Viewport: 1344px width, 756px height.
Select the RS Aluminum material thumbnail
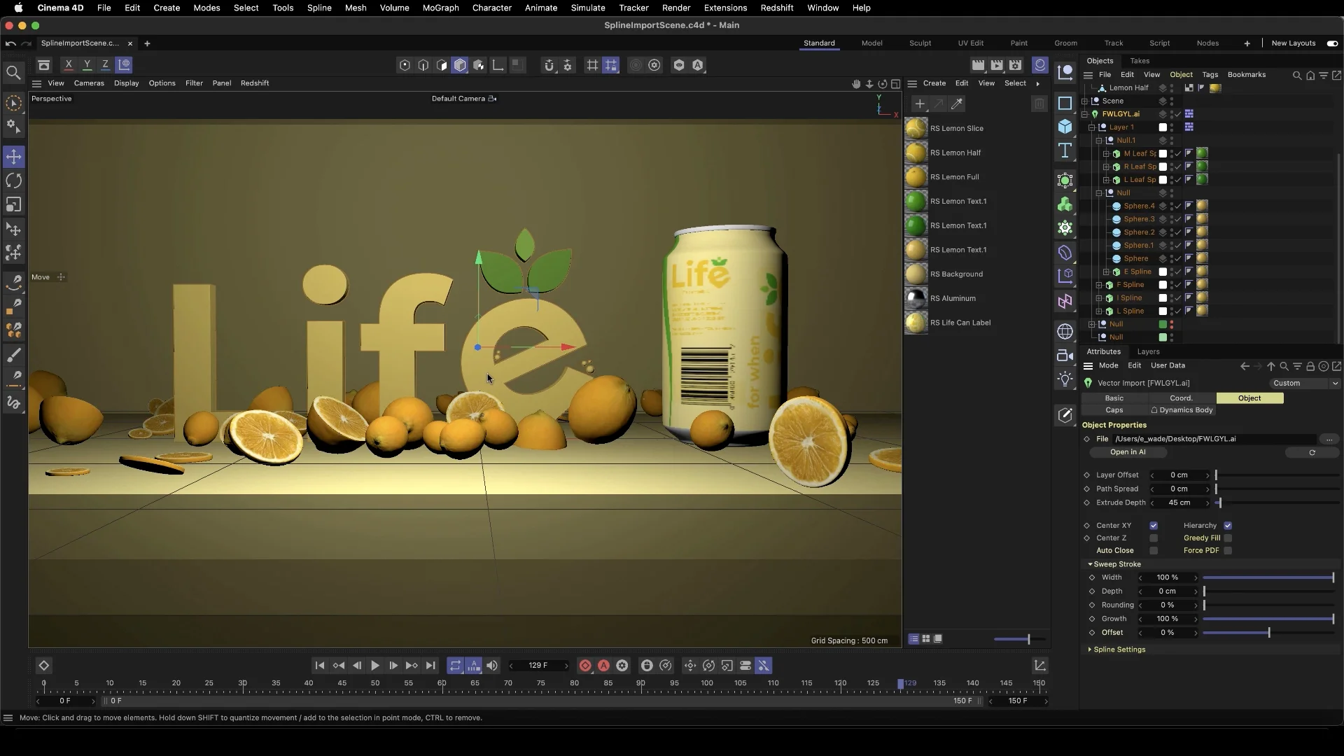pyautogui.click(x=916, y=299)
